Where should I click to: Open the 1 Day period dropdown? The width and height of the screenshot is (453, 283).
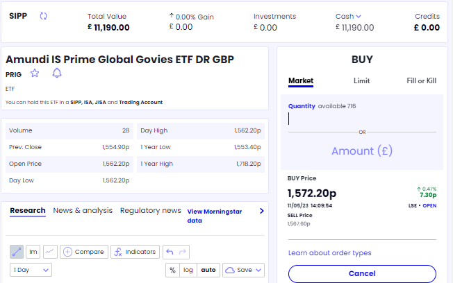(31, 270)
